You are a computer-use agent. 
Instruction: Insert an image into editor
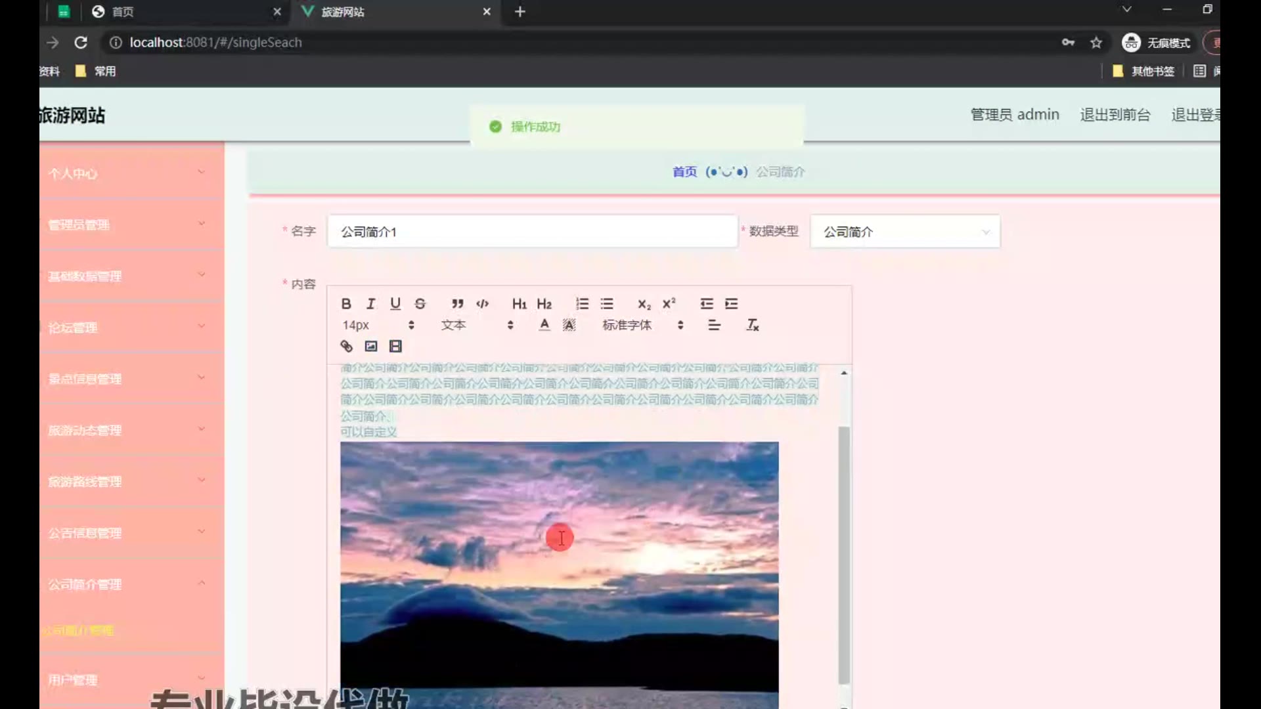371,346
